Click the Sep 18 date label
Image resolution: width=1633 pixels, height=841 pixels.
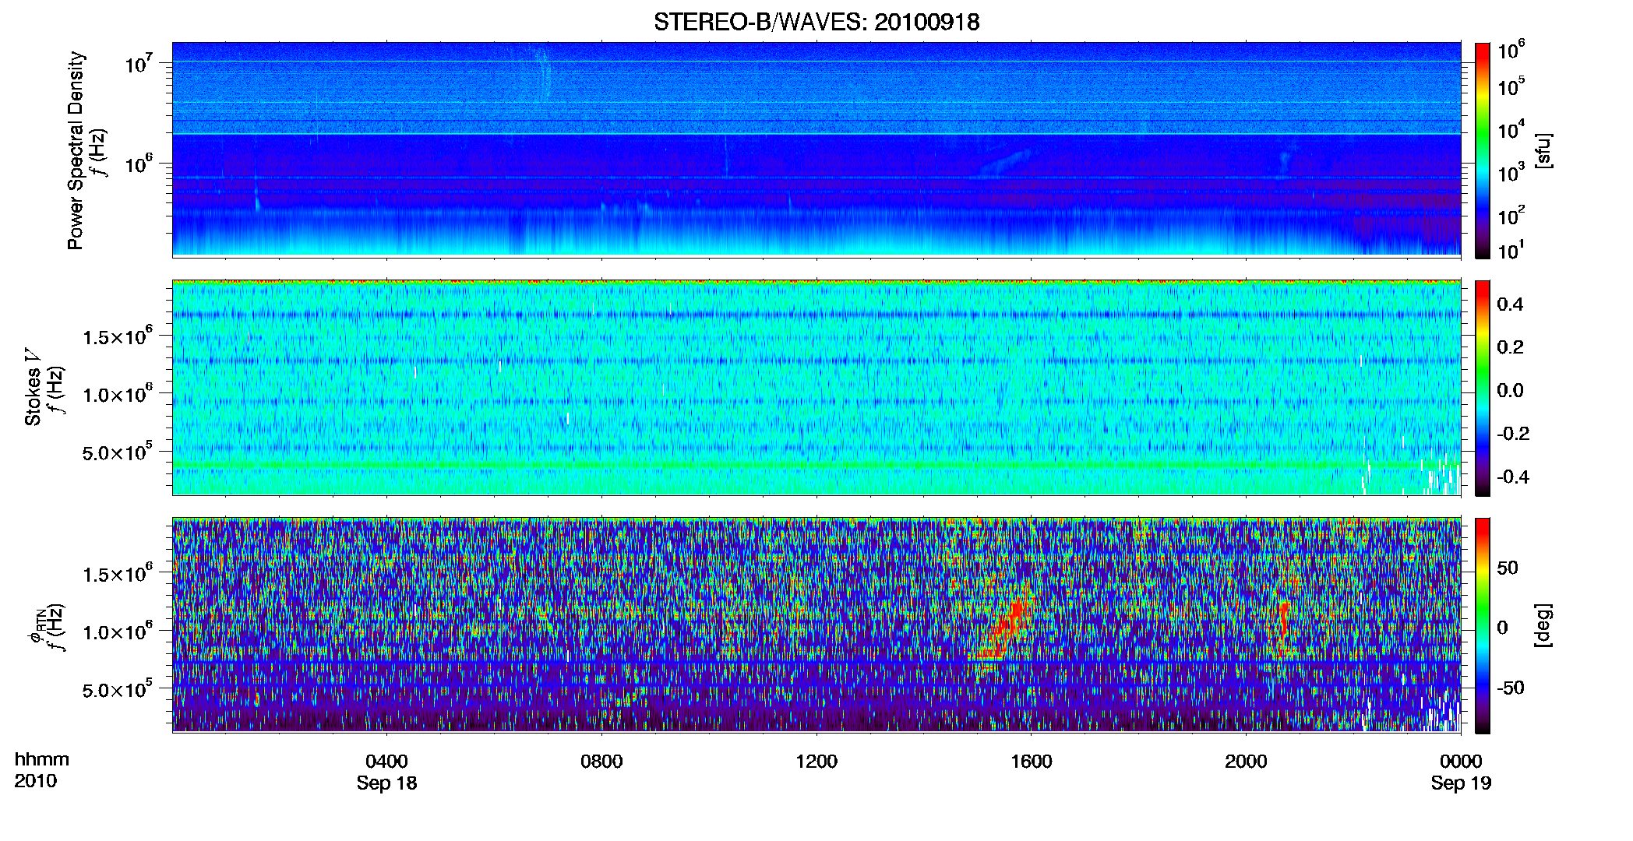click(x=386, y=783)
